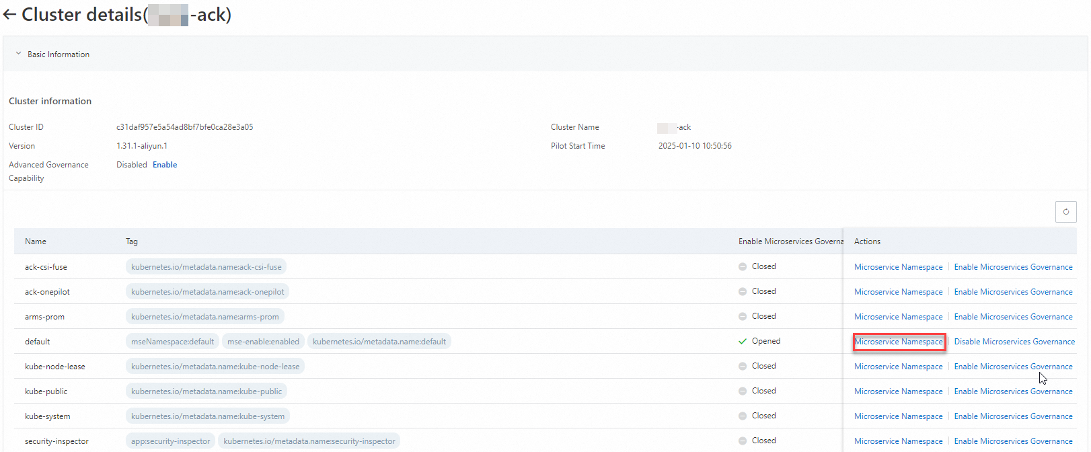Enable Microservices Governance for security-inspector

(1013, 441)
